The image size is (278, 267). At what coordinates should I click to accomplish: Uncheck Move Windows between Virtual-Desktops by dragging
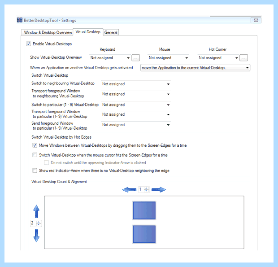pyautogui.click(x=35, y=145)
